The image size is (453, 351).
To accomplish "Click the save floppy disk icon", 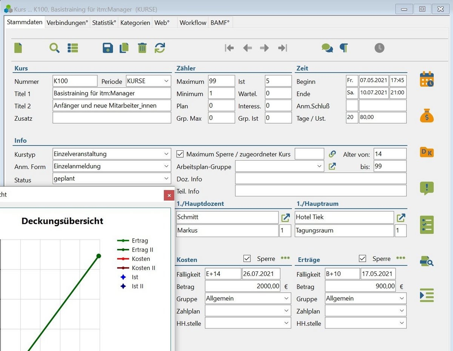I will pos(108,48).
